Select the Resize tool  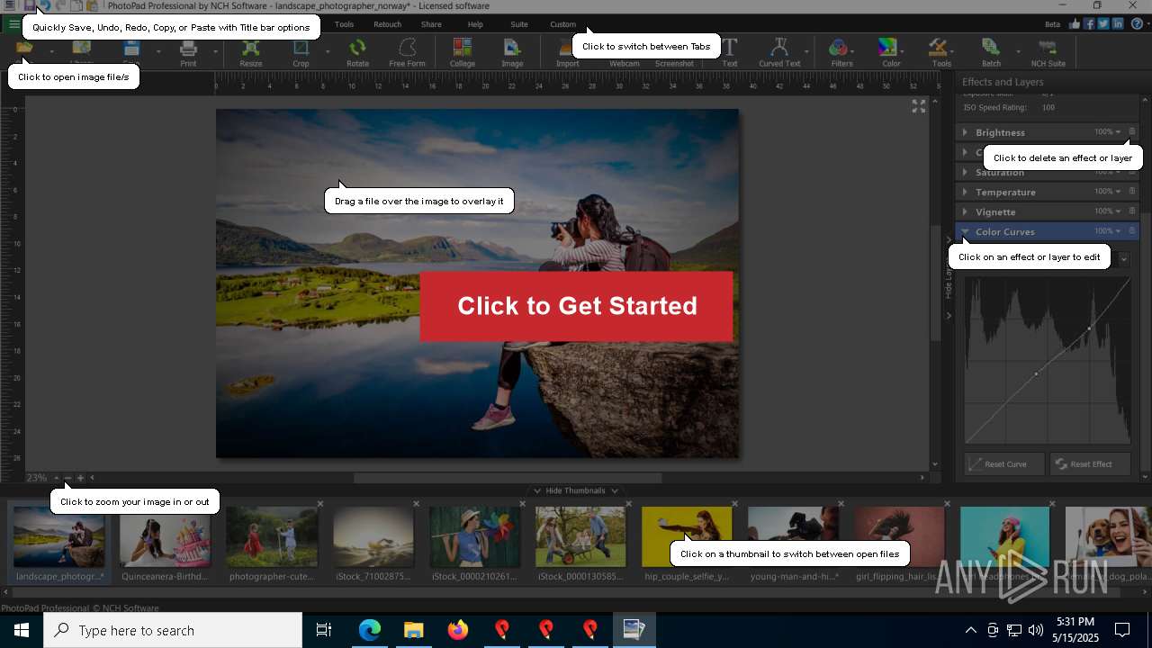click(251, 52)
